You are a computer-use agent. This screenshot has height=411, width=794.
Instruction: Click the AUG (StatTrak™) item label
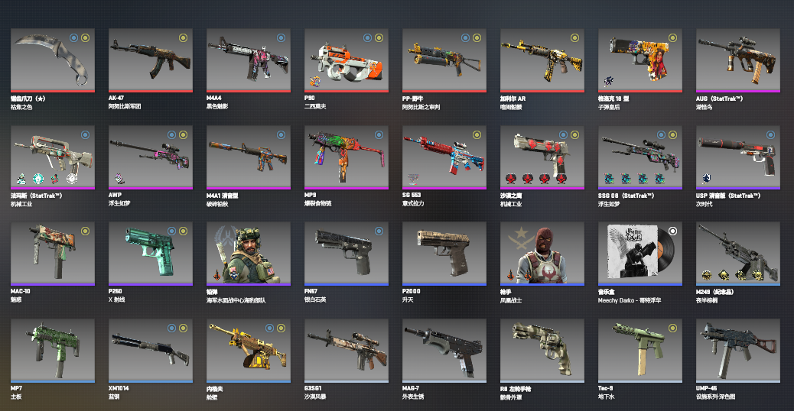(x=719, y=99)
